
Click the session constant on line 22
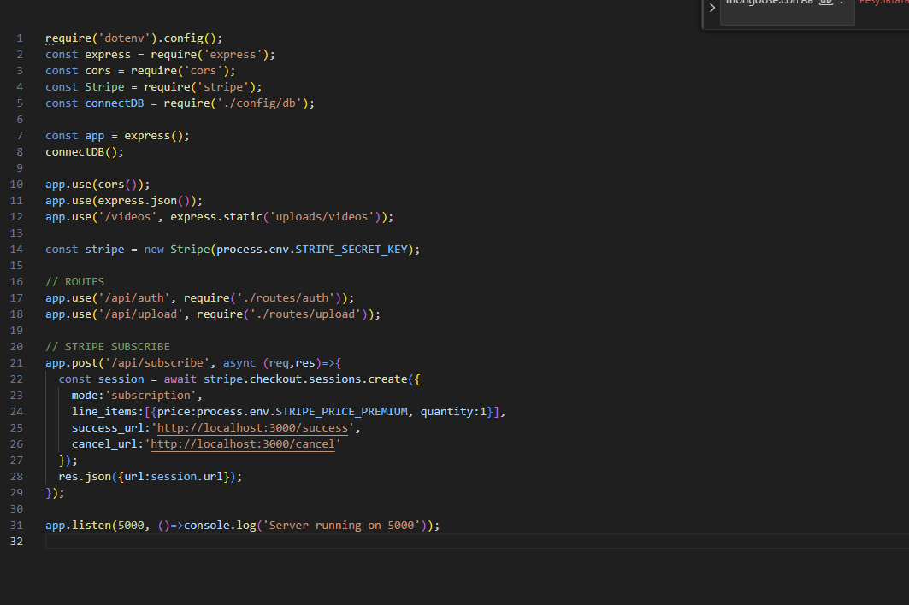coord(121,379)
